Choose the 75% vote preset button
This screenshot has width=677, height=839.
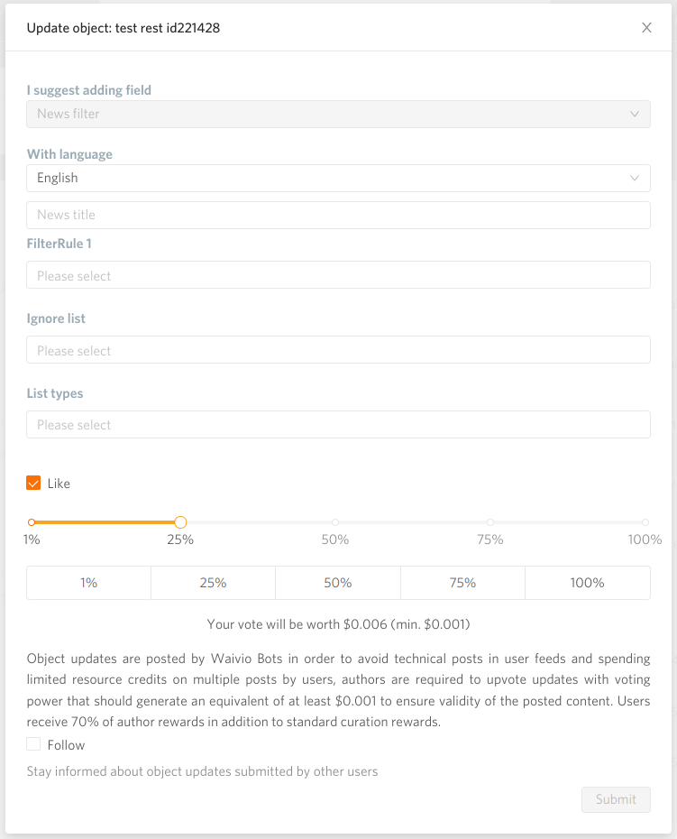coord(462,583)
